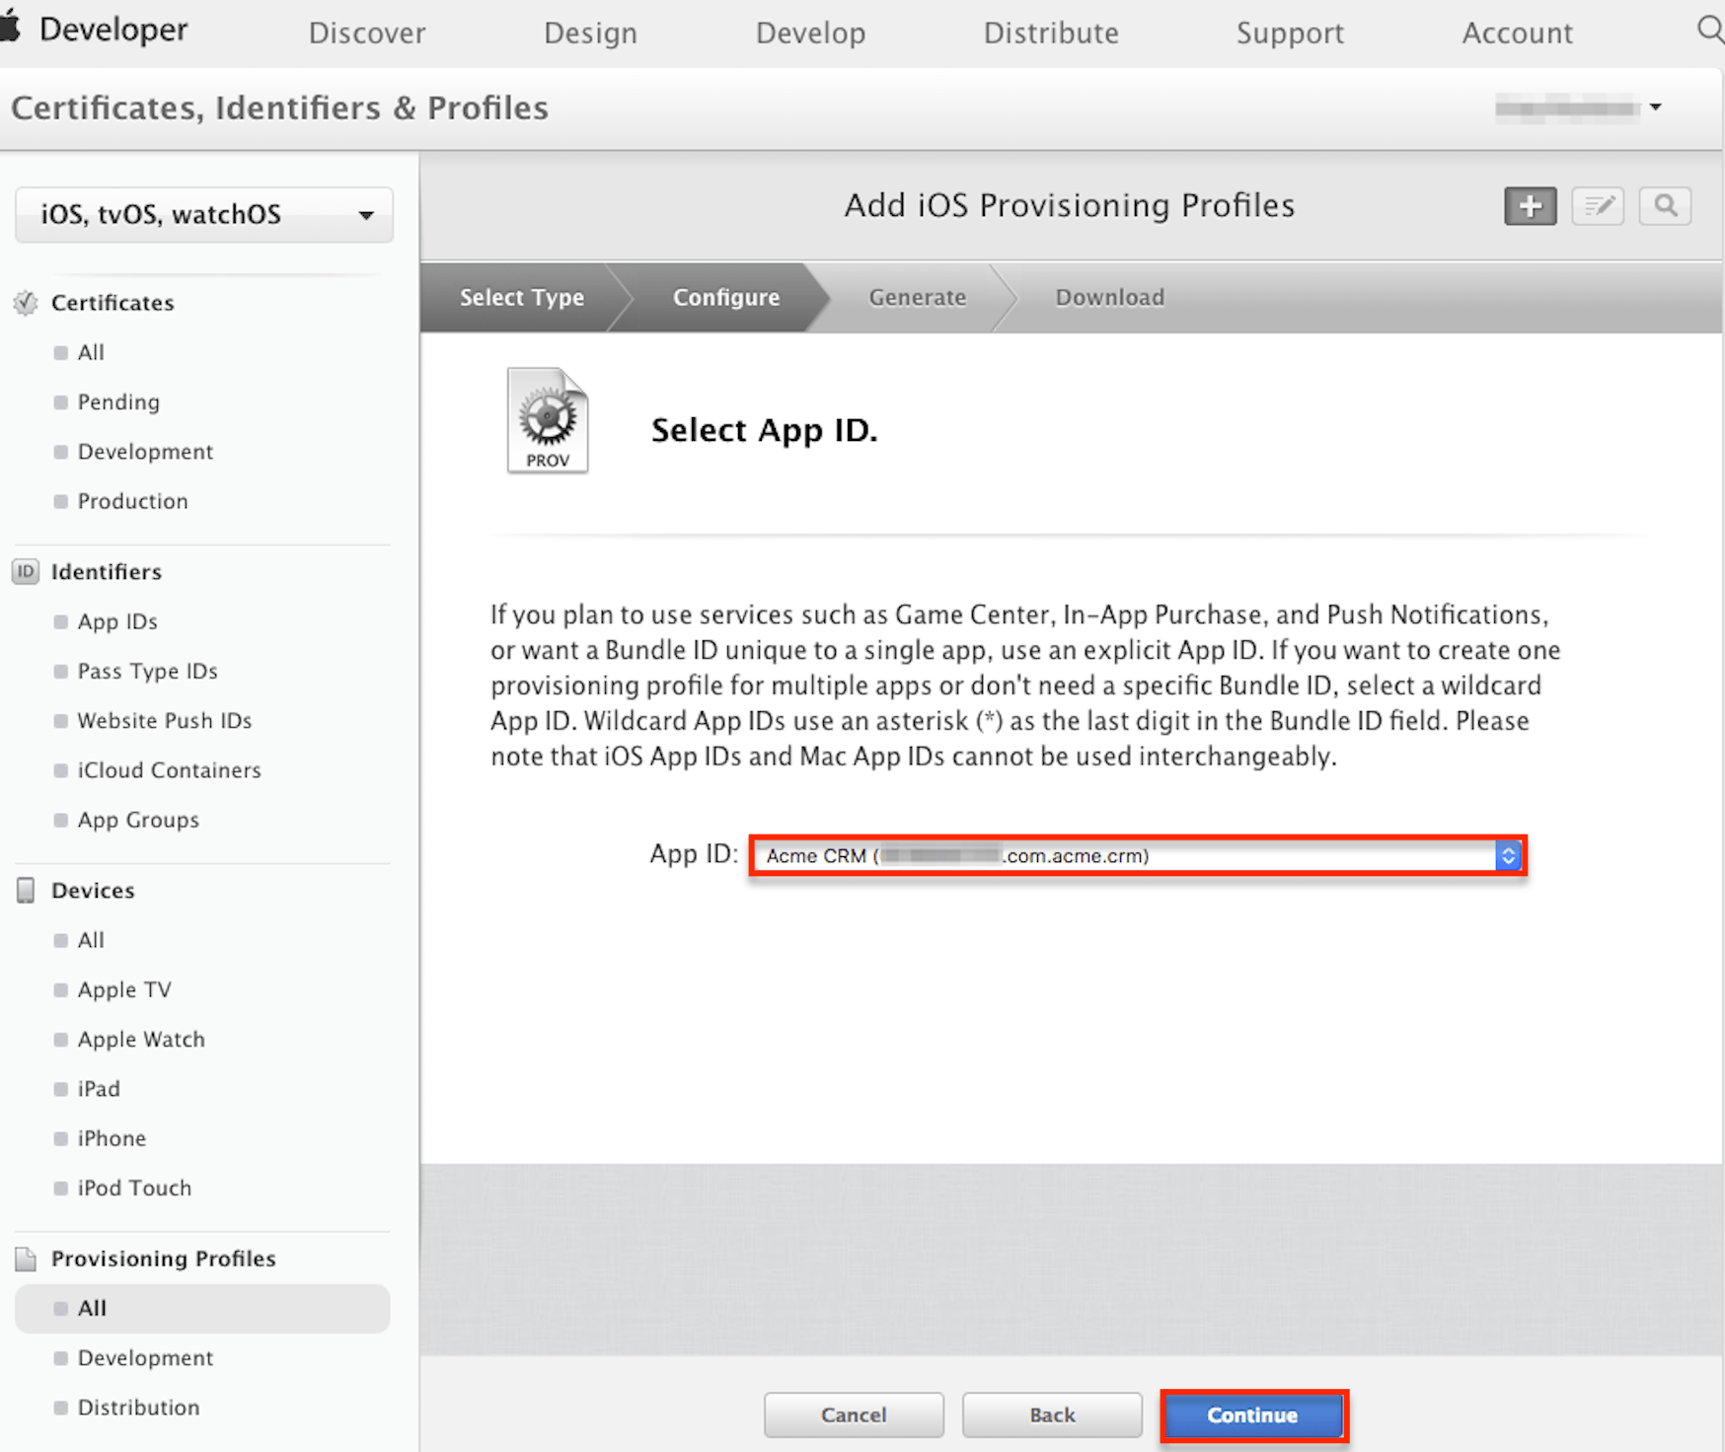
Task: Select Development under Certificates
Action: [145, 451]
